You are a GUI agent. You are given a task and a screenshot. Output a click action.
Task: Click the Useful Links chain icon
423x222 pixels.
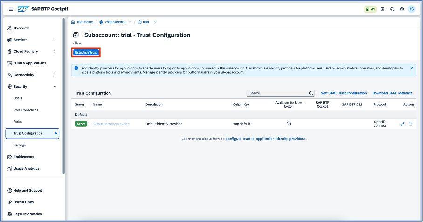tap(10, 202)
